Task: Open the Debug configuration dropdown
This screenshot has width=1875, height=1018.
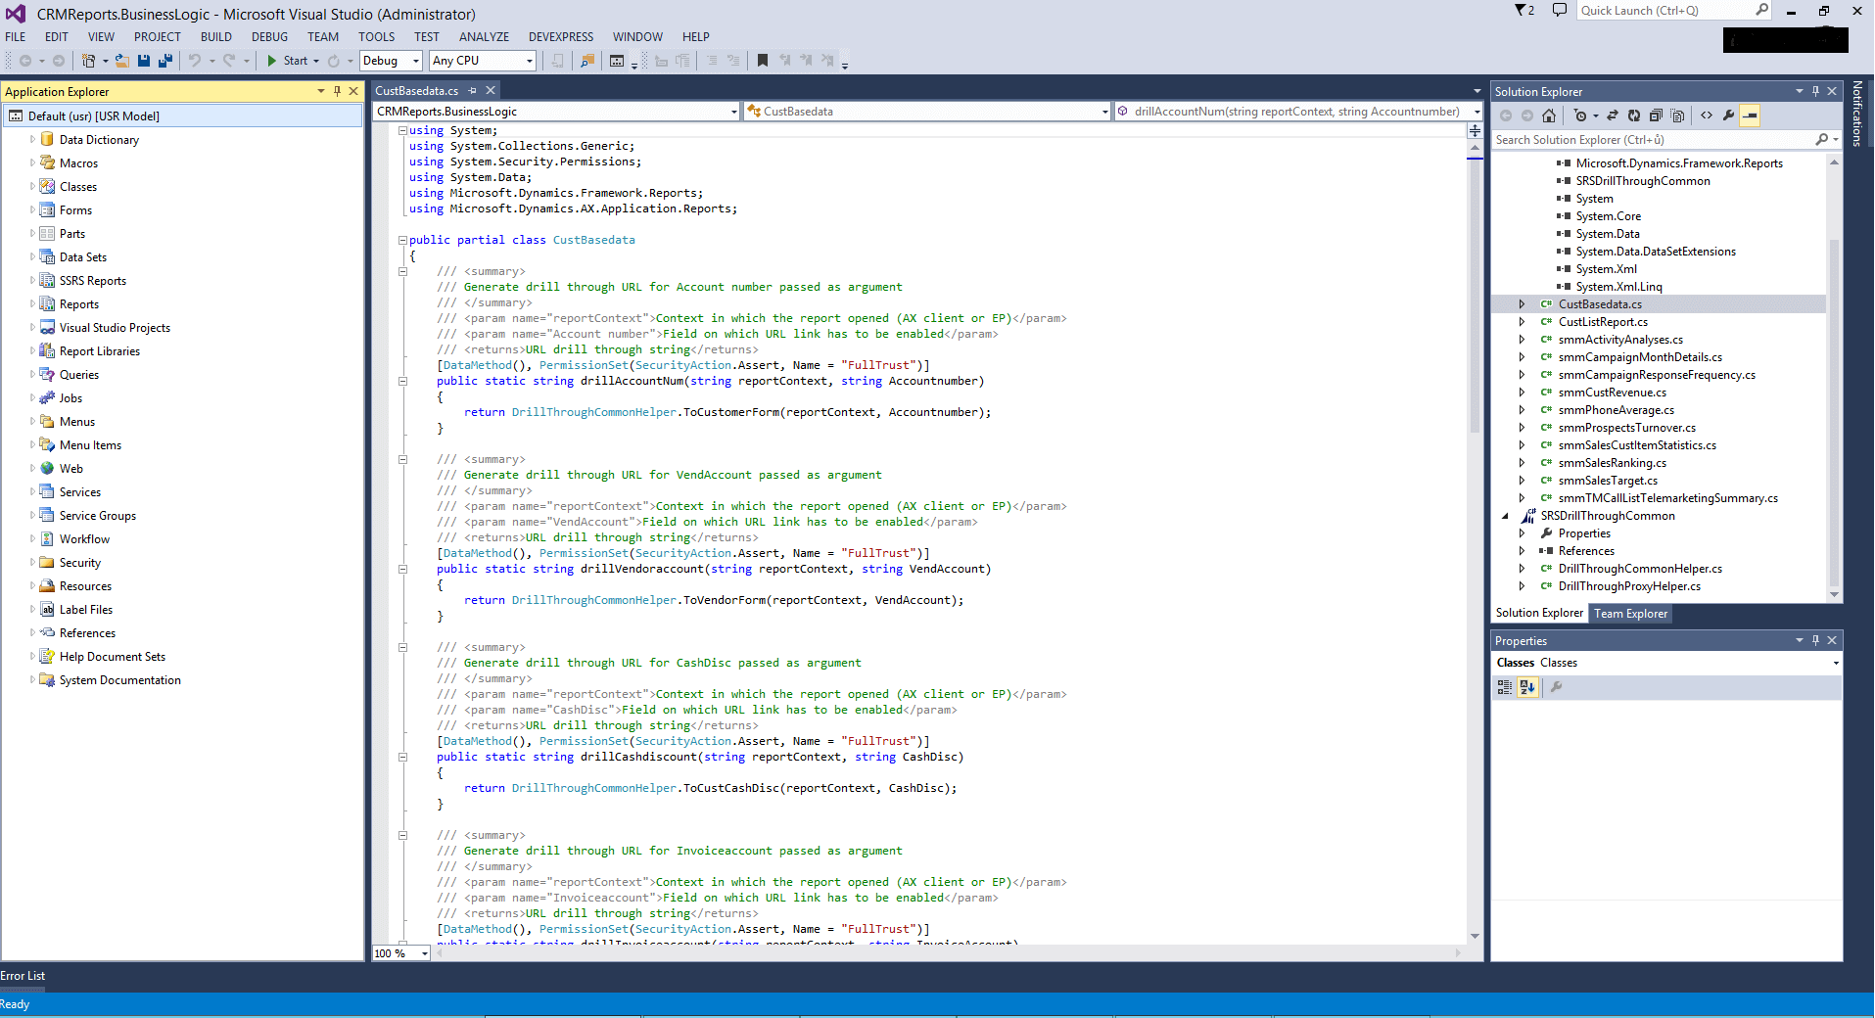Action: coord(391,61)
